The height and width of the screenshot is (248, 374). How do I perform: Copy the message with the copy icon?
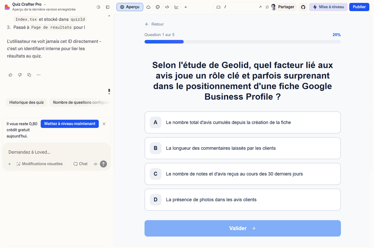[29, 75]
